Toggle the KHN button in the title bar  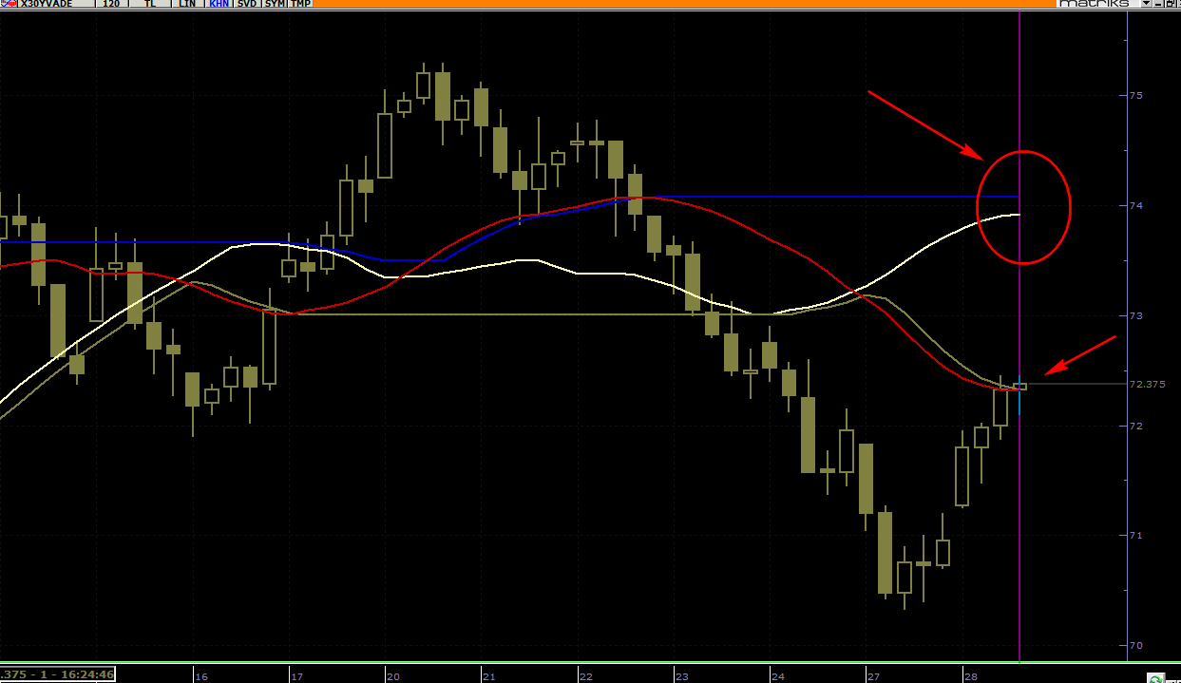click(219, 4)
